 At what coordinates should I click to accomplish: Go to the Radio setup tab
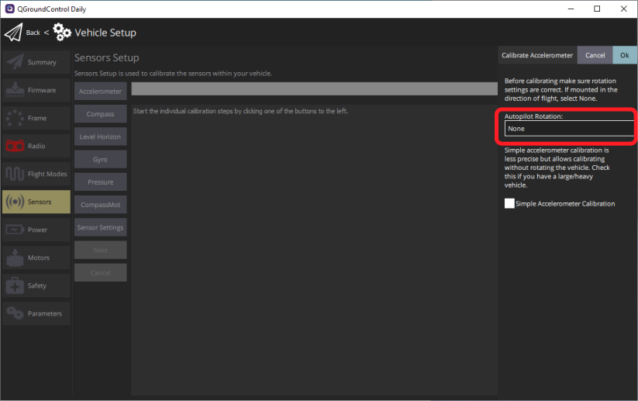36,146
